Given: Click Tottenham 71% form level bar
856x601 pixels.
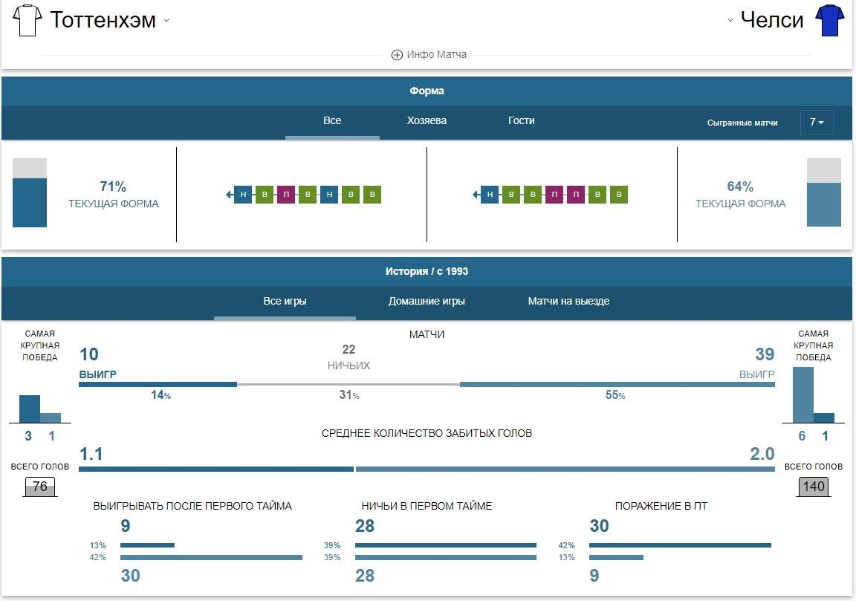Looking at the screenshot, I should click(30, 192).
